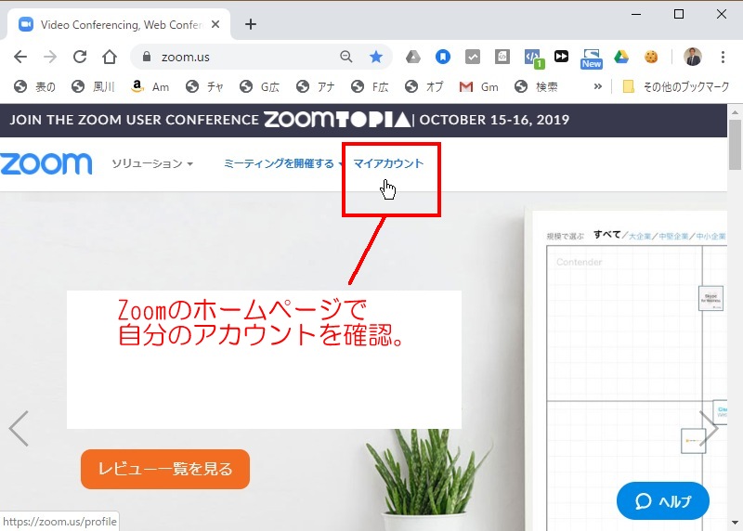
Task: Select the 大企業 size filter
Action: coord(640,236)
